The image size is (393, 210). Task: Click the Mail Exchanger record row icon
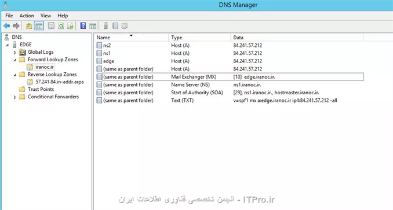pos(99,77)
